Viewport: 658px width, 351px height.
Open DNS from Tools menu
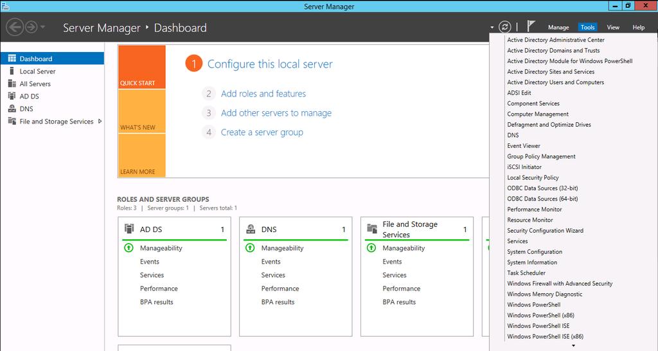tap(513, 135)
